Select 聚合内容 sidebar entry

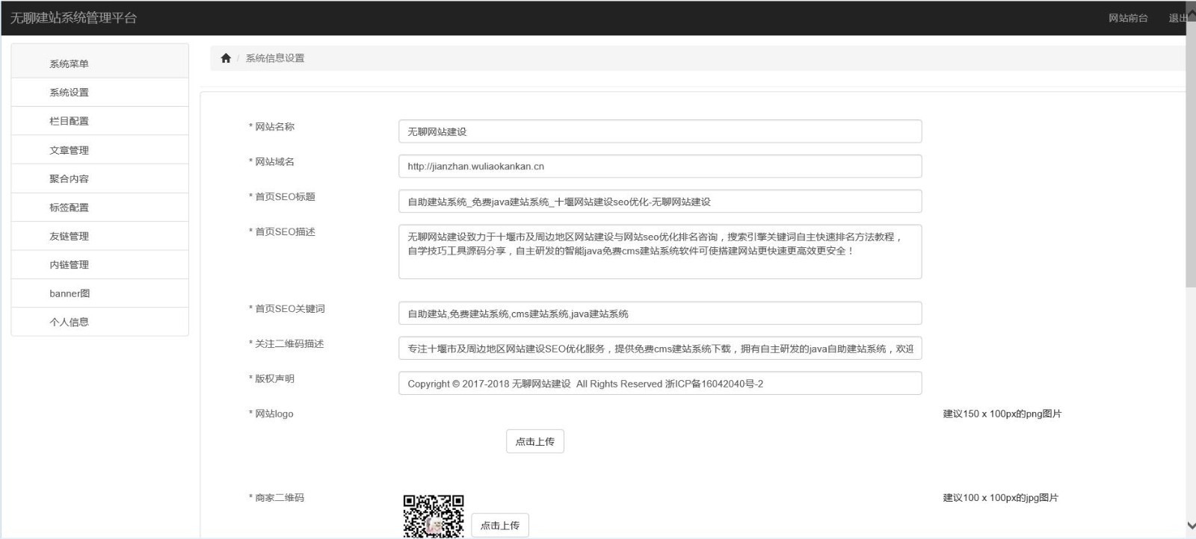[100, 178]
